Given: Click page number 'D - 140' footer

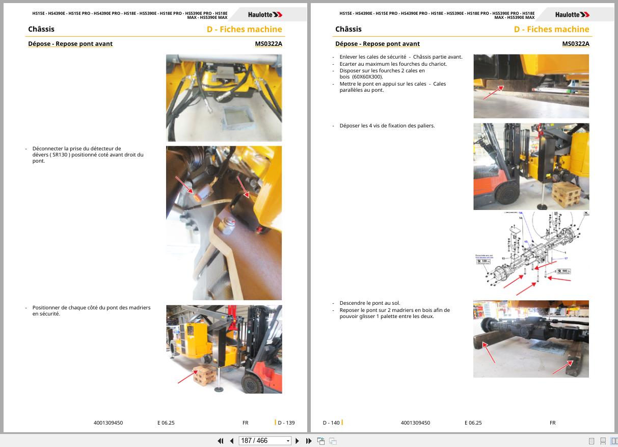Looking at the screenshot, I should pyautogui.click(x=331, y=423).
